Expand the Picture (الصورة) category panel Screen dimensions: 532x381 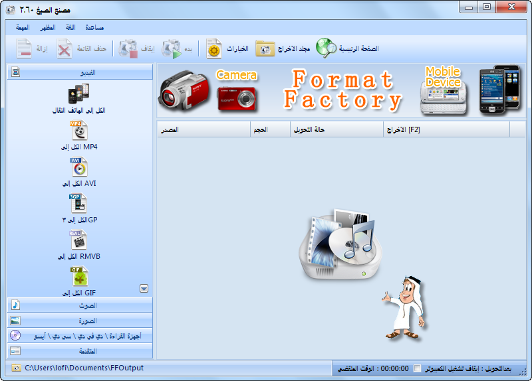[x=80, y=321]
